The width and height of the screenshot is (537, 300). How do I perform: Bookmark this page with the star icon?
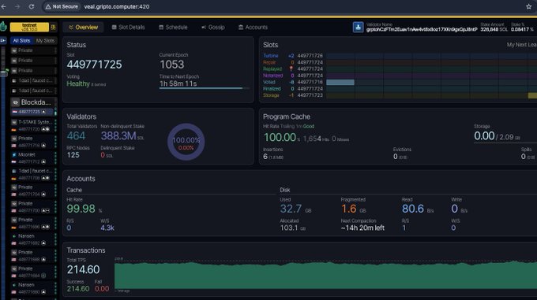(x=529, y=6)
